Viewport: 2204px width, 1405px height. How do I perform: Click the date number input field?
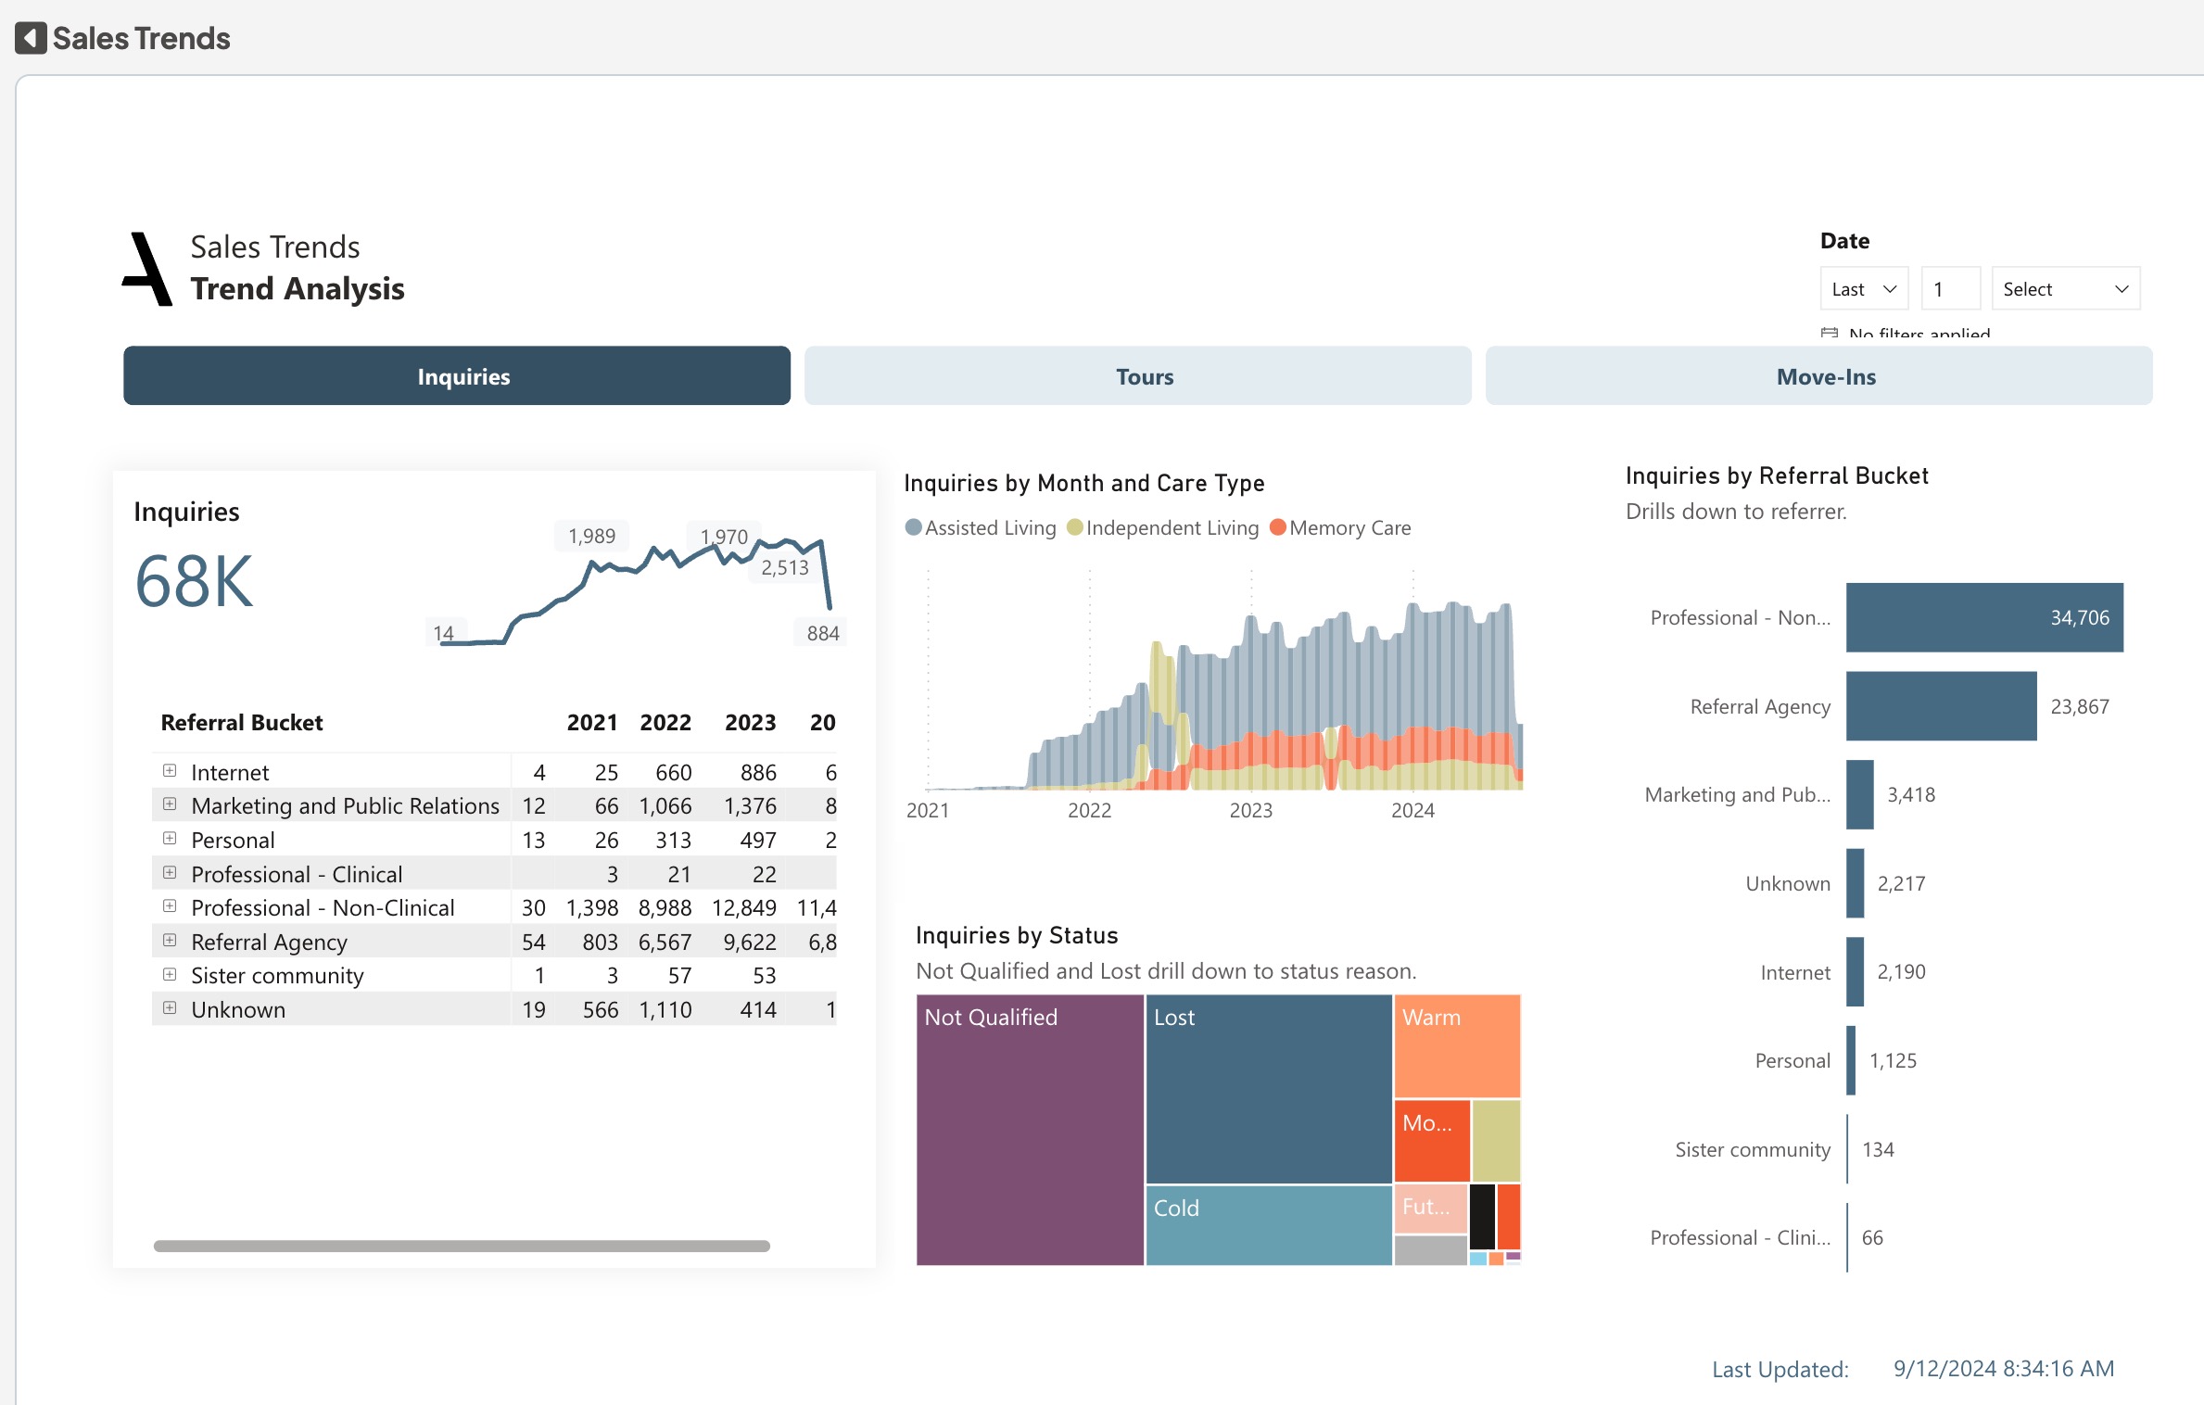tap(1950, 289)
